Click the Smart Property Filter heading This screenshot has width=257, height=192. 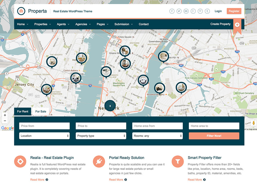205,158
